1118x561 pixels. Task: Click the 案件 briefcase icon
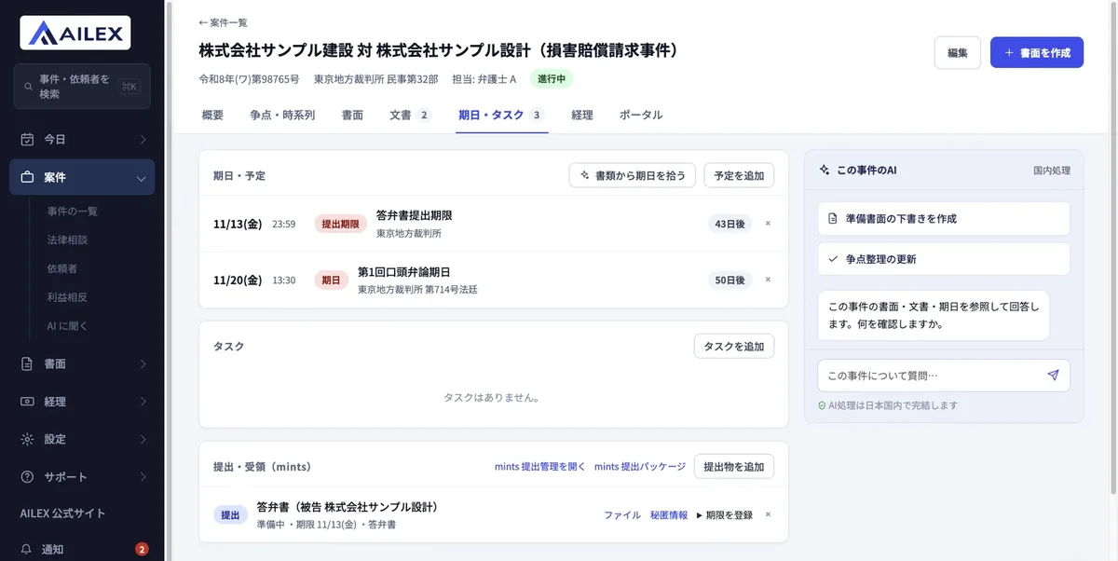[x=27, y=177]
